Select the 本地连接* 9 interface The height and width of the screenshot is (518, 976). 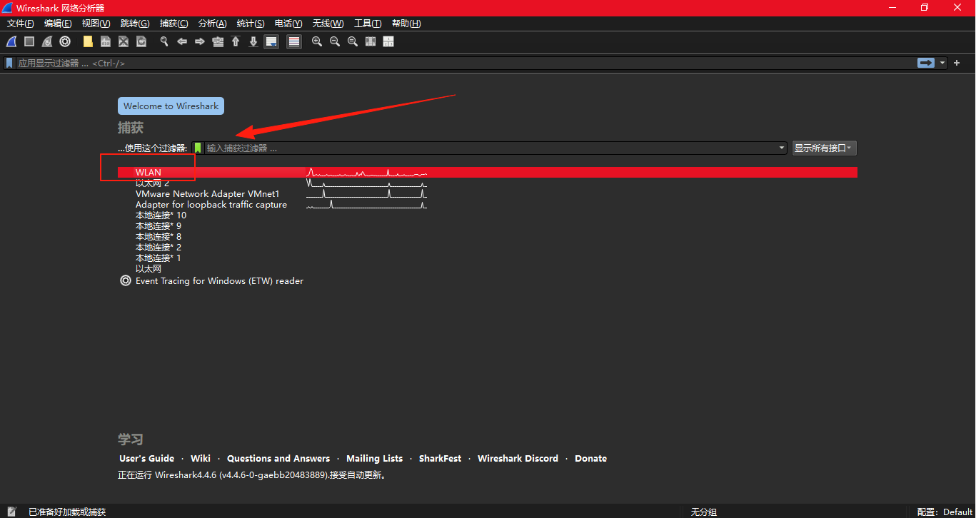(x=159, y=225)
